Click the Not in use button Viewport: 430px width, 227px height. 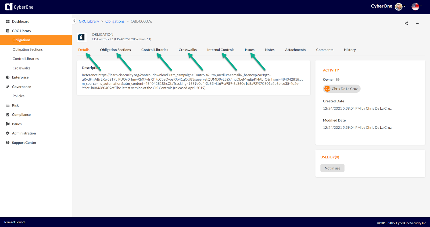point(332,168)
